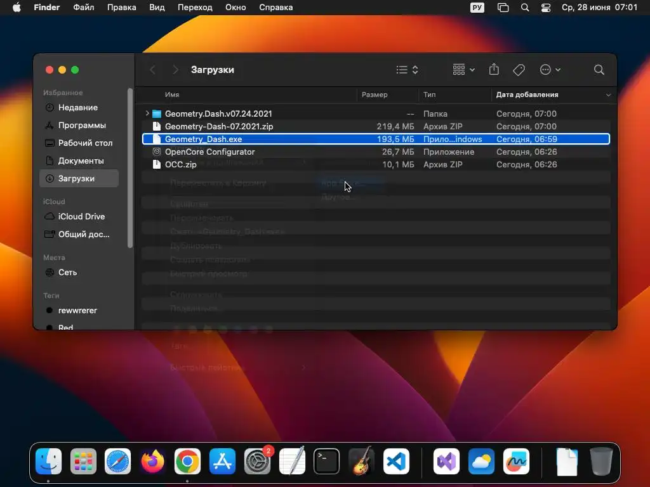Select Загрузки in the sidebar
The height and width of the screenshot is (487, 650).
click(x=79, y=178)
